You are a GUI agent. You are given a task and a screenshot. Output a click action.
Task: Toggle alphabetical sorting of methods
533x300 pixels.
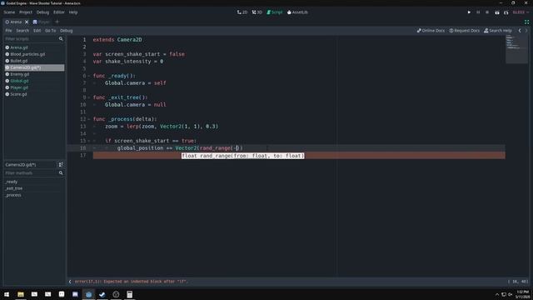click(61, 165)
